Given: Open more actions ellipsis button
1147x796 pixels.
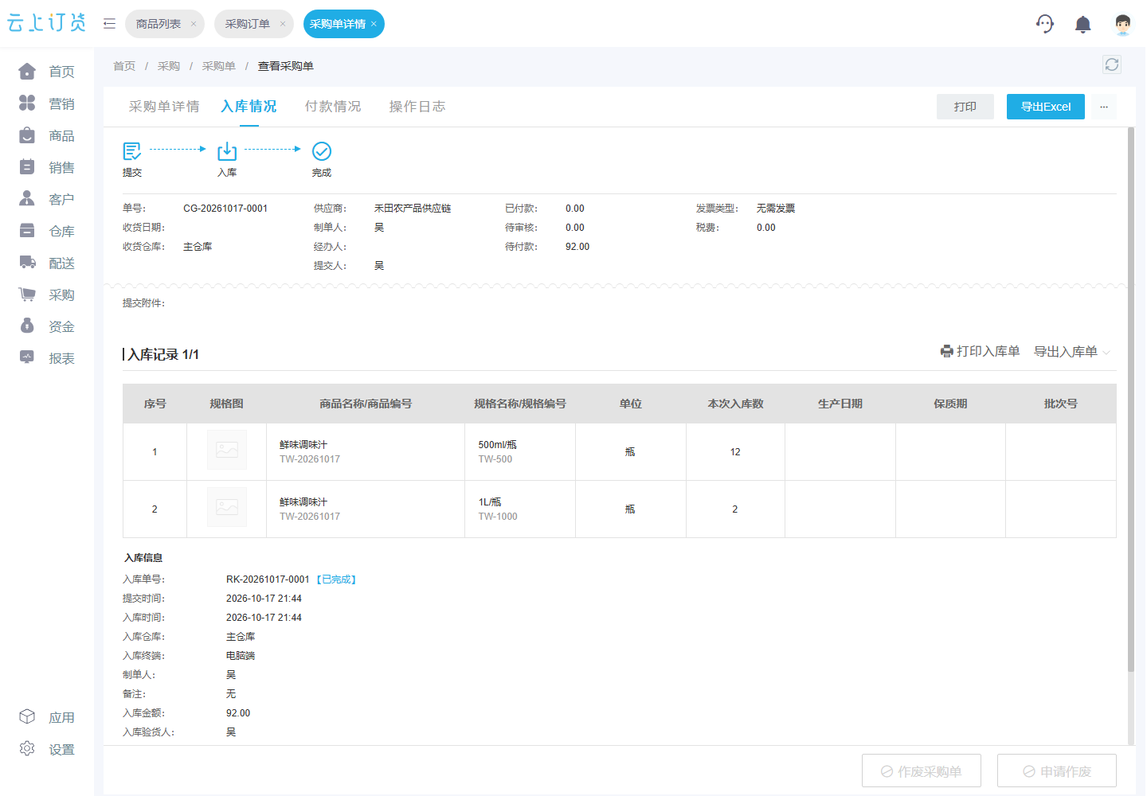Looking at the screenshot, I should (1104, 107).
